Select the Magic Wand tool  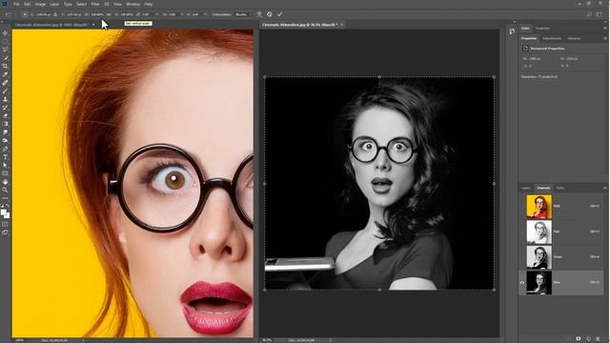(5, 58)
